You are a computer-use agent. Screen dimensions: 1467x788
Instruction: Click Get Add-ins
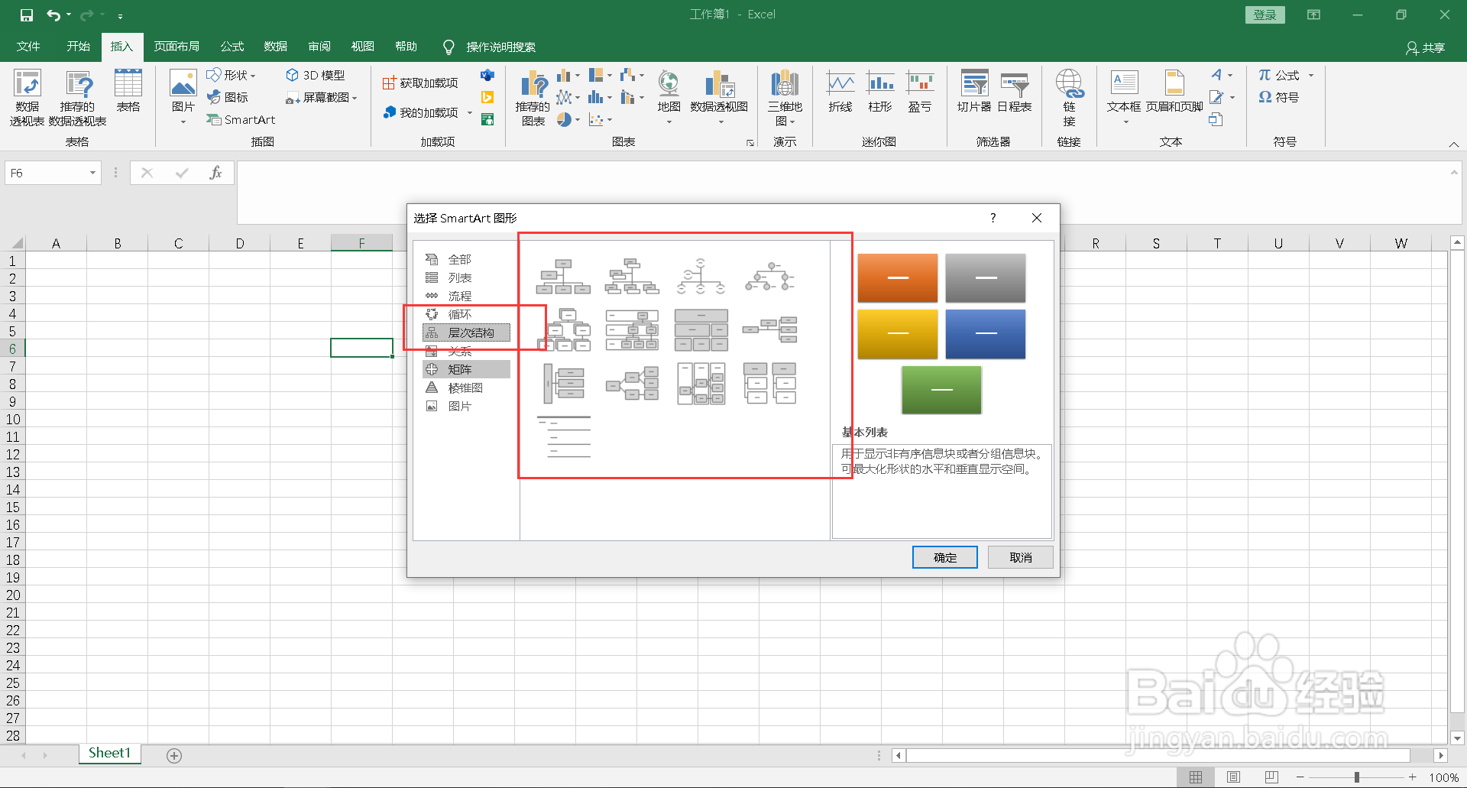[x=421, y=83]
